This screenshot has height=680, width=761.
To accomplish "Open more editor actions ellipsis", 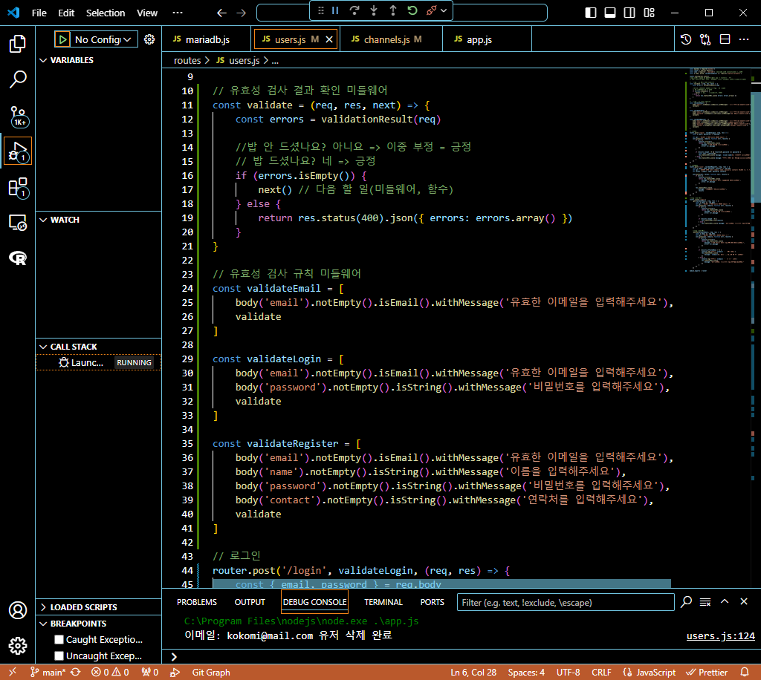I will click(x=744, y=39).
